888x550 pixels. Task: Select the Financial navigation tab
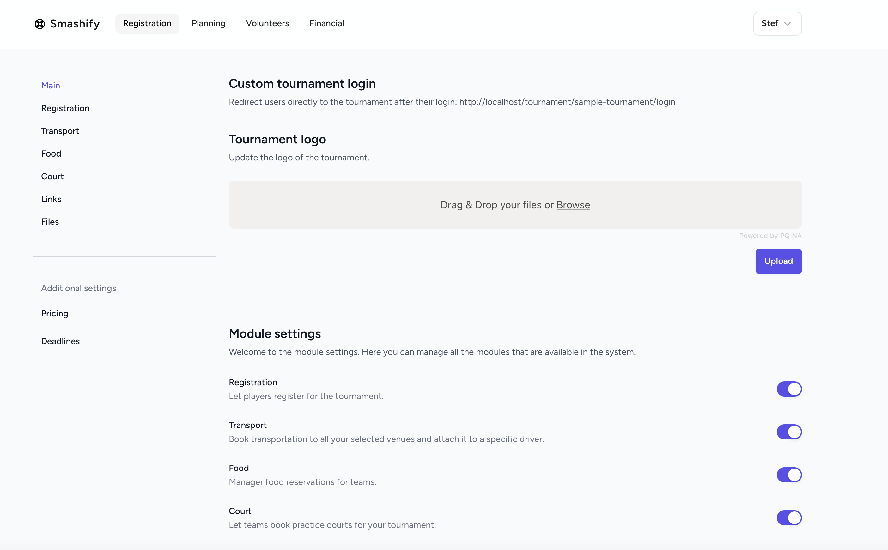point(326,24)
